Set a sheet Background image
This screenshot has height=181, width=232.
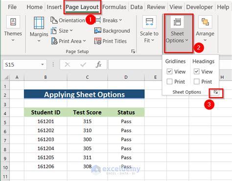(112, 31)
